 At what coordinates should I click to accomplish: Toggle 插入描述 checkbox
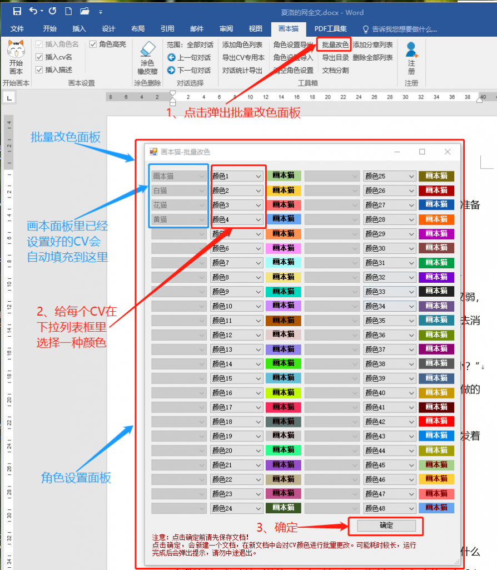(x=39, y=70)
